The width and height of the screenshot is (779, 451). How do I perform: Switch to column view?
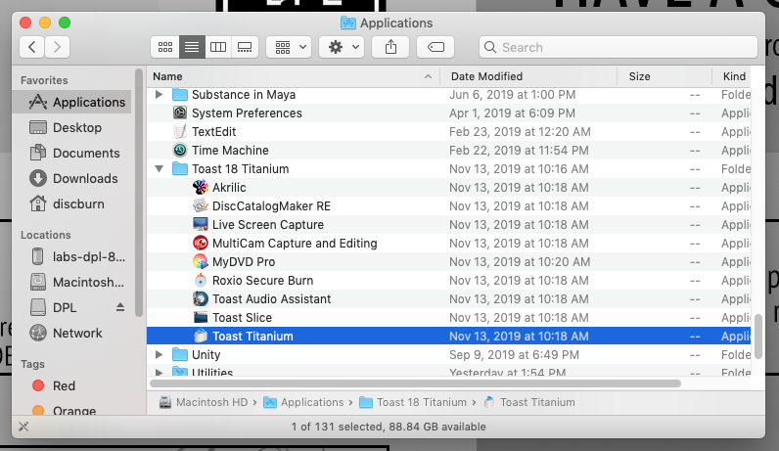(218, 47)
